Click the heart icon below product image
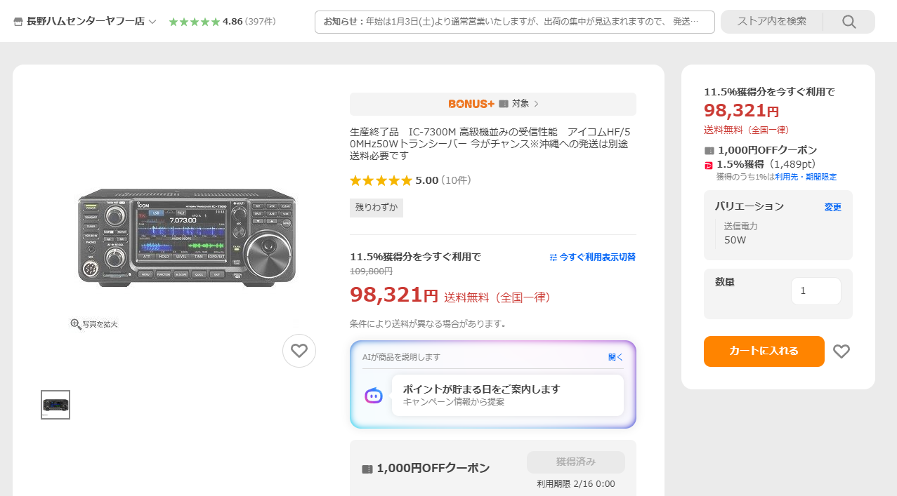The width and height of the screenshot is (897, 496). pos(299,351)
